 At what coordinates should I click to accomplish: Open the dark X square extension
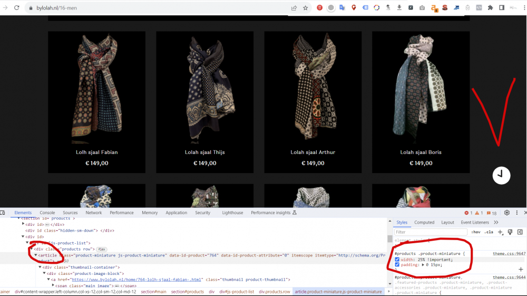point(411,7)
